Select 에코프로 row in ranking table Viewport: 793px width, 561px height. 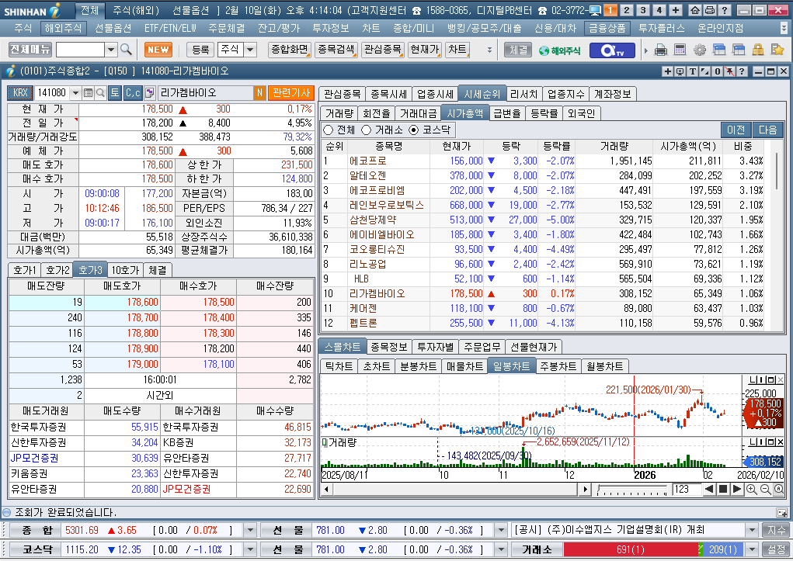pos(544,161)
